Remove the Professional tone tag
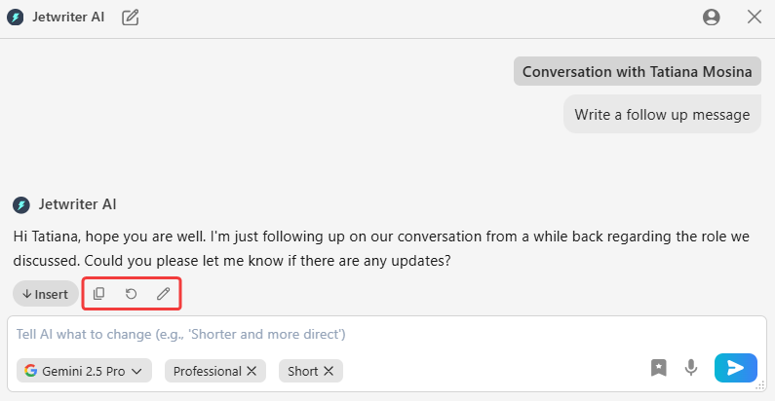The image size is (775, 401). [x=252, y=371]
